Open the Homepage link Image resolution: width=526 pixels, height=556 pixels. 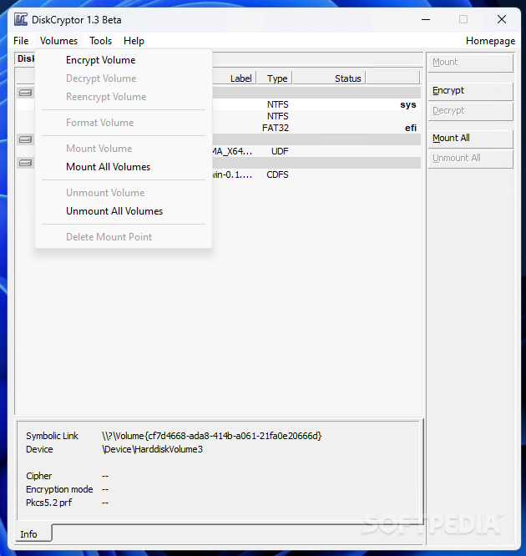point(490,41)
